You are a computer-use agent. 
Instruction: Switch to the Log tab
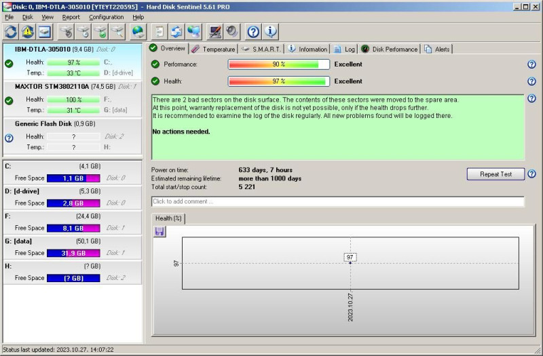click(344, 49)
